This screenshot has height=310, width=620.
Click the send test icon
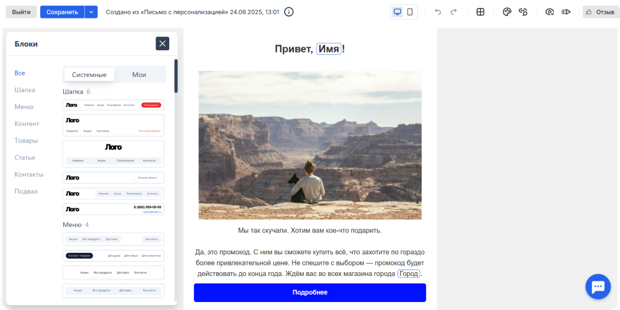tap(566, 12)
